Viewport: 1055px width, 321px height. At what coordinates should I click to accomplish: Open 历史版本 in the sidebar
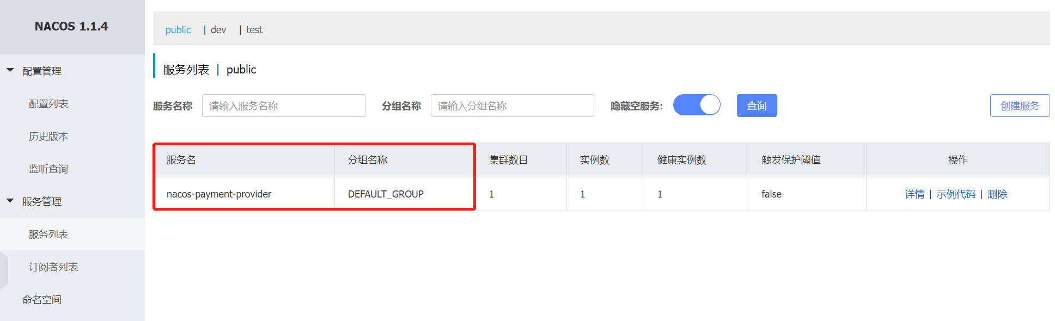[x=48, y=136]
